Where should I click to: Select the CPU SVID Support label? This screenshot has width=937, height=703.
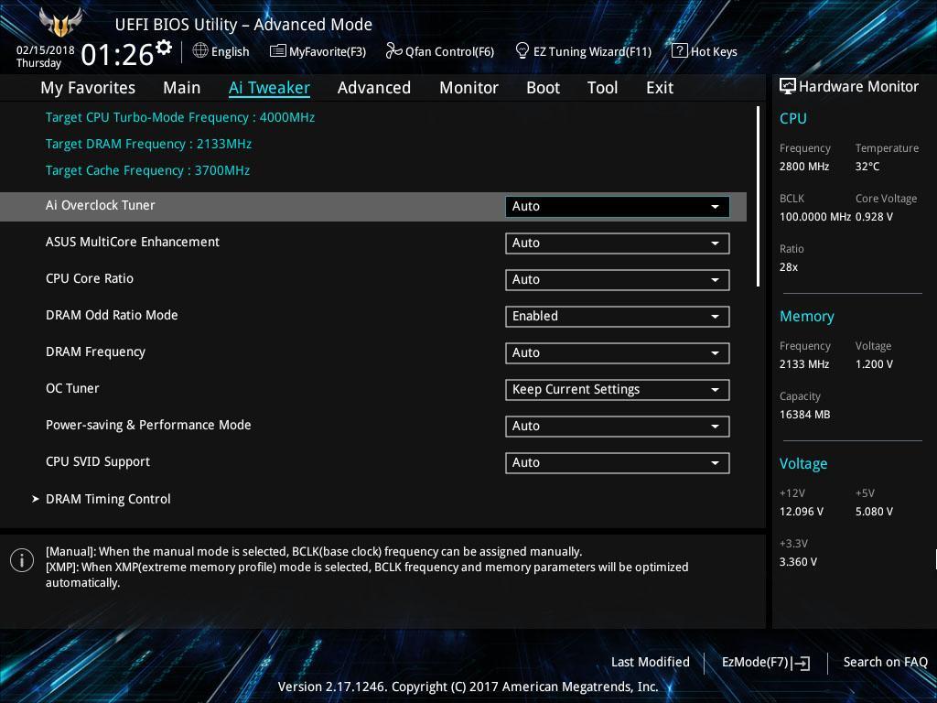point(98,462)
